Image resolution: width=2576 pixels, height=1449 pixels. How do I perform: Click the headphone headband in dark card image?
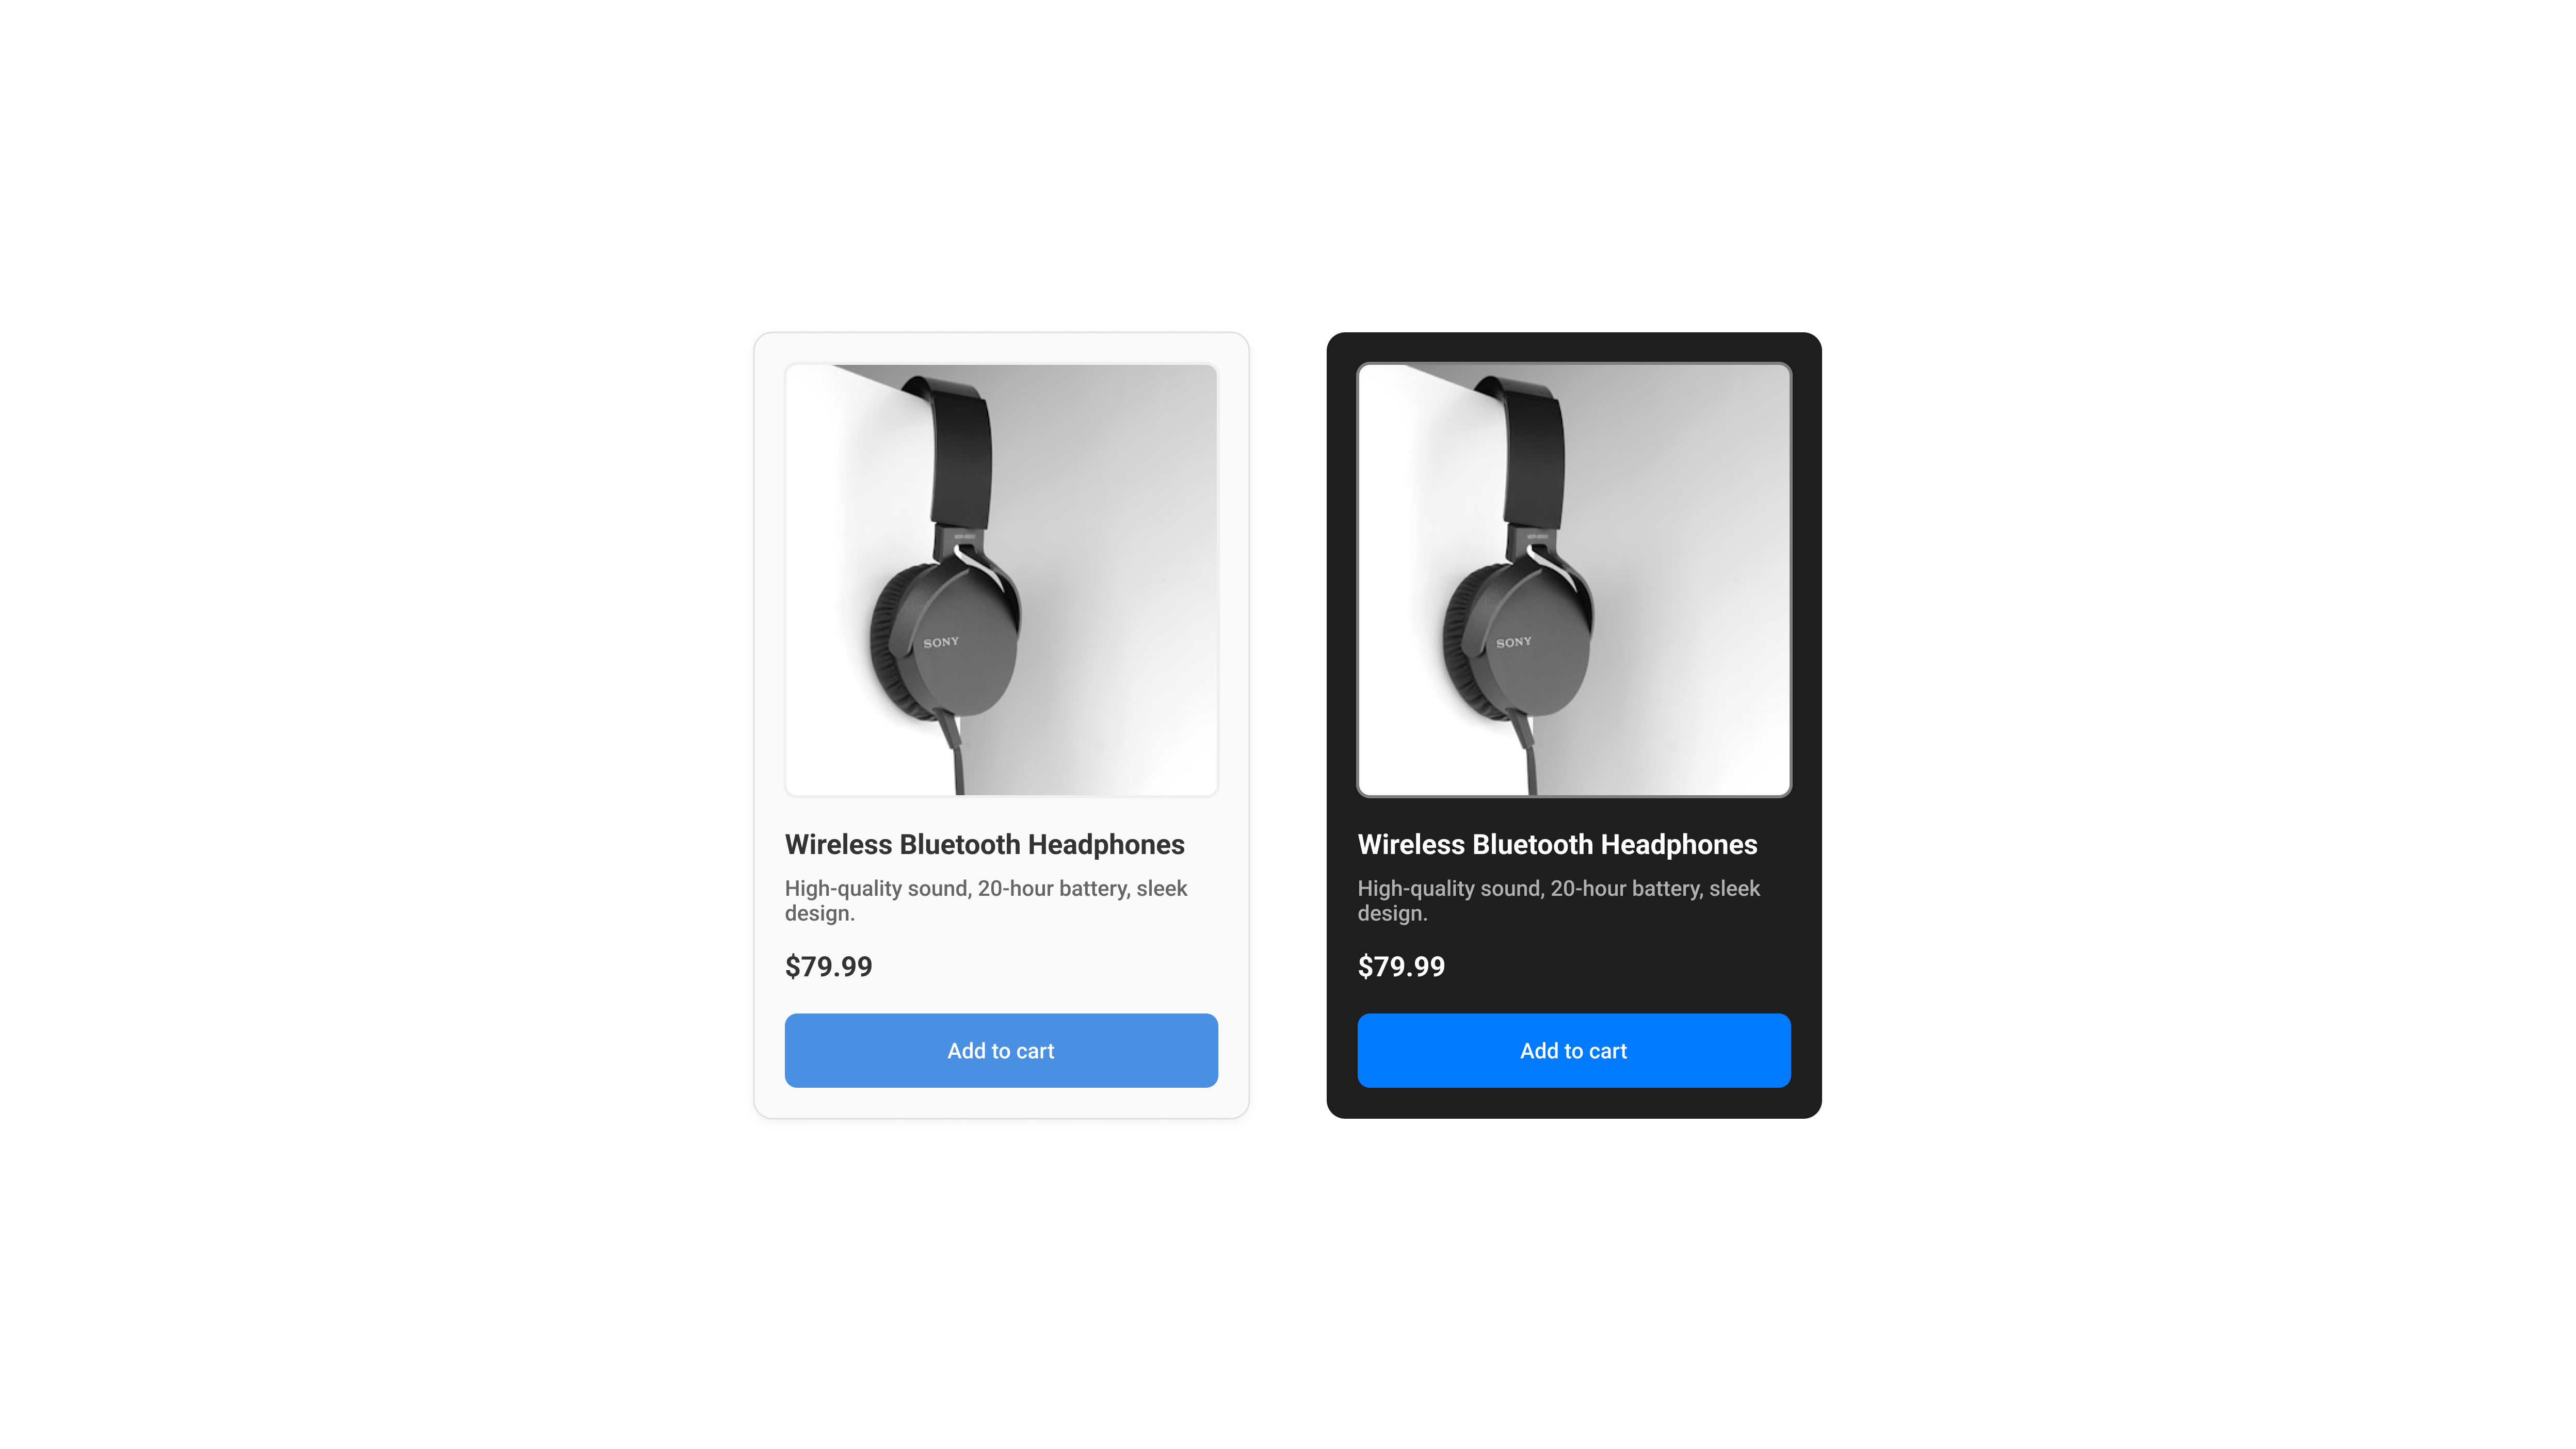coord(1533,450)
